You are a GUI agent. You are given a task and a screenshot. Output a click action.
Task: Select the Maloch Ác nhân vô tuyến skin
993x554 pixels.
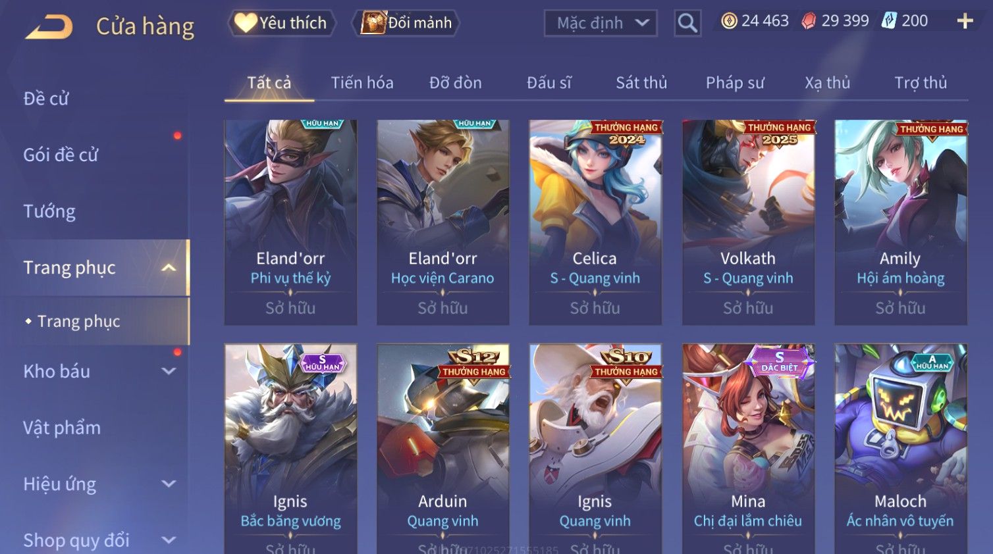[x=901, y=449]
